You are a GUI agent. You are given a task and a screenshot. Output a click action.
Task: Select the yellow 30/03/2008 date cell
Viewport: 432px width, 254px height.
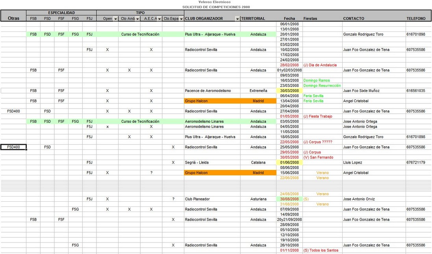289,90
